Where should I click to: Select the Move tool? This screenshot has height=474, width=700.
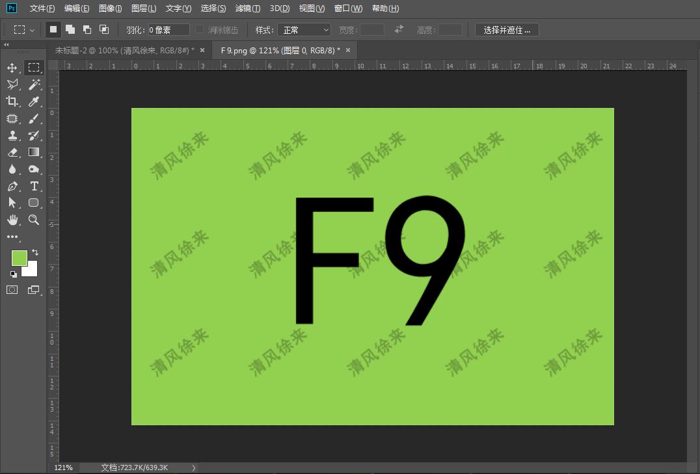pos(12,68)
